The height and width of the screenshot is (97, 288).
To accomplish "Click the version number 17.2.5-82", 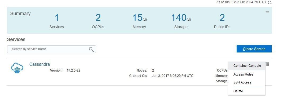I will coord(73,70).
